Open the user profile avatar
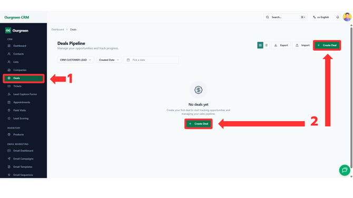Viewport: 353px width, 198px height. tap(347, 17)
